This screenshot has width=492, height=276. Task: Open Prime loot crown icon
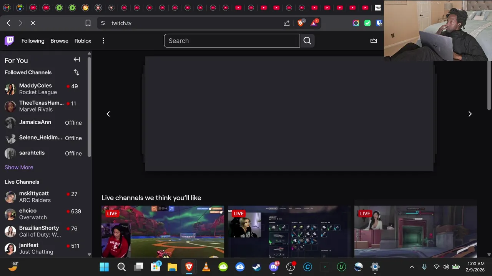point(374,41)
